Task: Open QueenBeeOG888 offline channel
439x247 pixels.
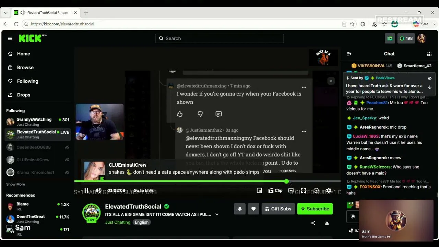Action: [x=38, y=147]
